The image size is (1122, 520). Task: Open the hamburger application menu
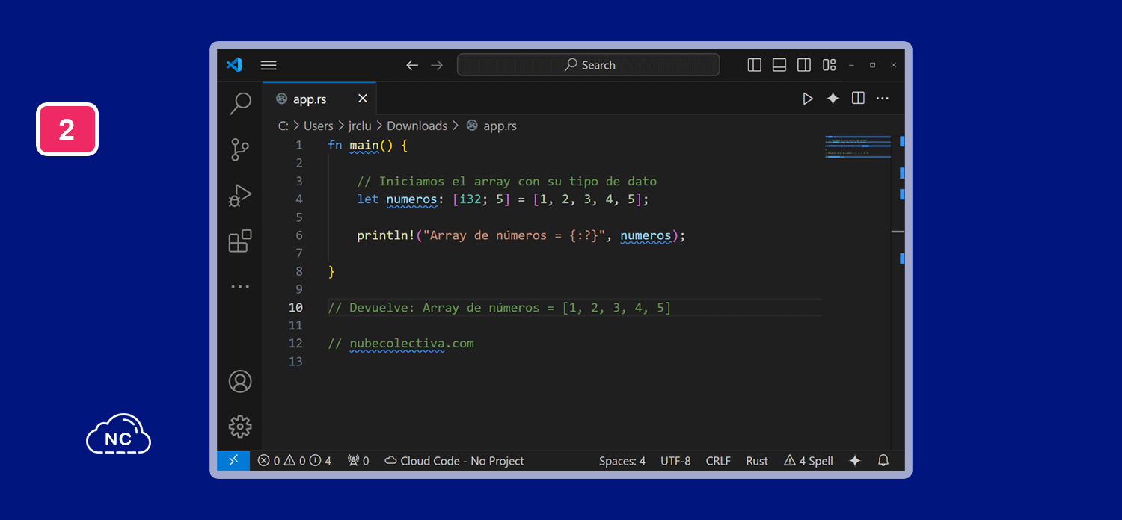(x=269, y=65)
